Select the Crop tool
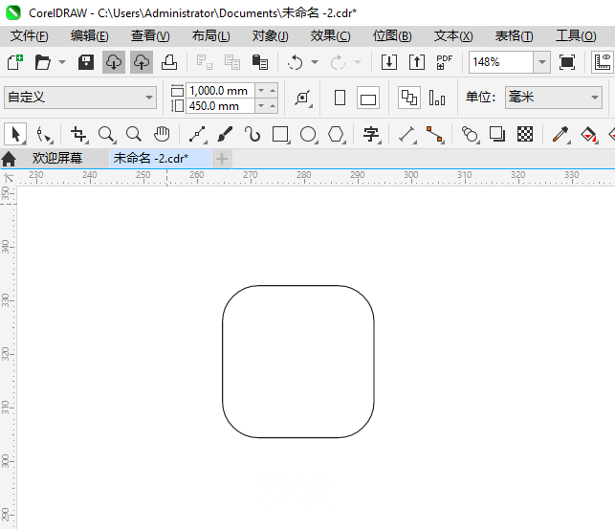The width and height of the screenshot is (615, 529). (x=78, y=134)
